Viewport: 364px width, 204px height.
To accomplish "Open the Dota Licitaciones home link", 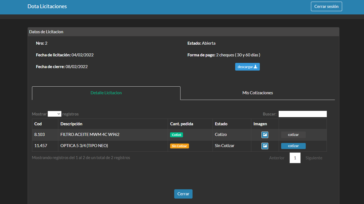I will (47, 6).
